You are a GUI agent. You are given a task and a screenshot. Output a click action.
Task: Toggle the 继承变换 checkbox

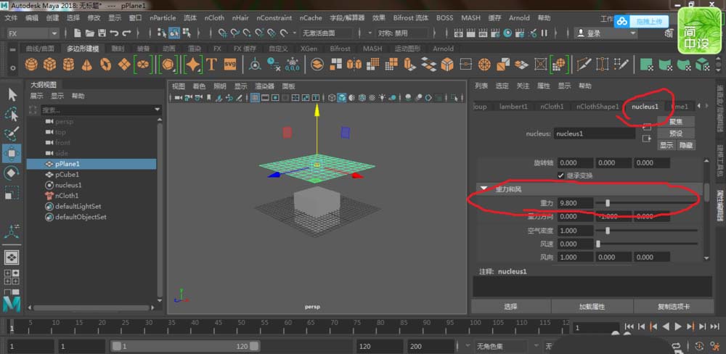coord(561,176)
